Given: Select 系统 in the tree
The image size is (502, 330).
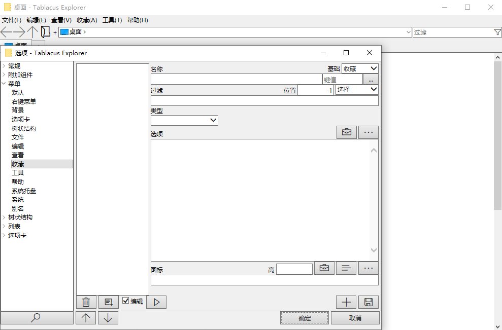Looking at the screenshot, I should (18, 200).
